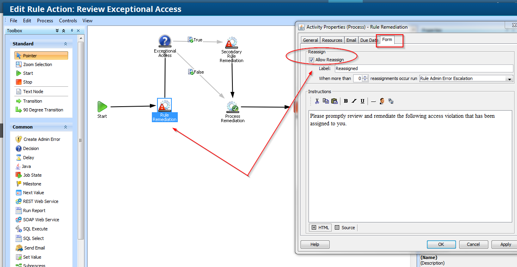Collapse the Standard toolbox section
This screenshot has width=517, height=267.
point(66,44)
